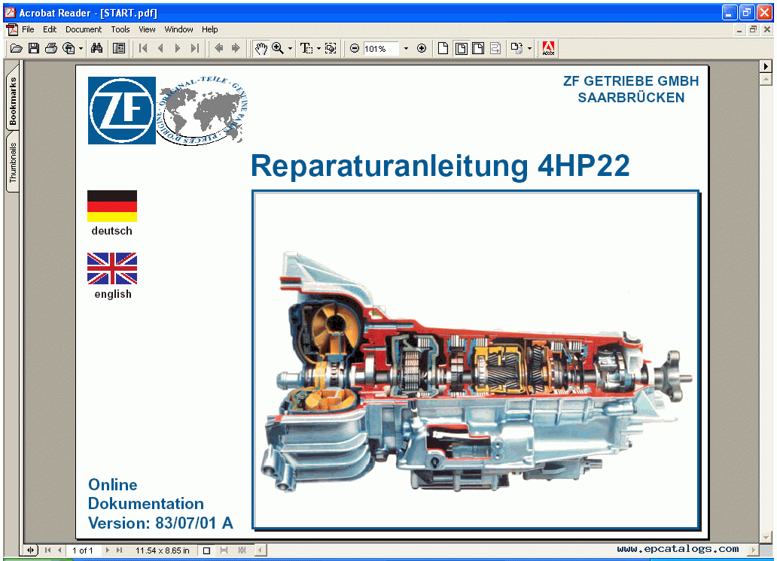The width and height of the screenshot is (777, 561).
Task: Use the Find binoculars tool
Action: coord(96,48)
